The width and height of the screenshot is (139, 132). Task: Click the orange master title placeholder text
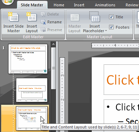click(x=122, y=80)
